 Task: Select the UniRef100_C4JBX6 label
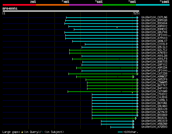click(154, 97)
